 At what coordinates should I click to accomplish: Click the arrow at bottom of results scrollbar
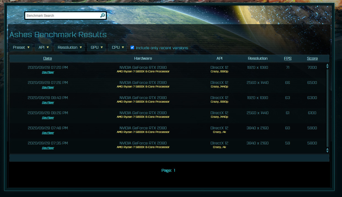[x=327, y=151]
